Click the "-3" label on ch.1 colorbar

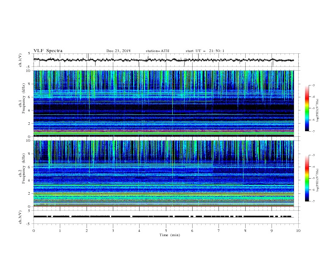pos(313,85)
